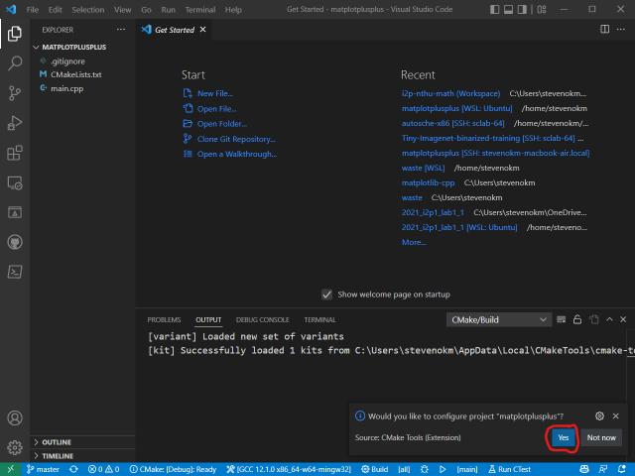Synchronize changes via status bar sync icon
The width and height of the screenshot is (635, 476).
73,469
